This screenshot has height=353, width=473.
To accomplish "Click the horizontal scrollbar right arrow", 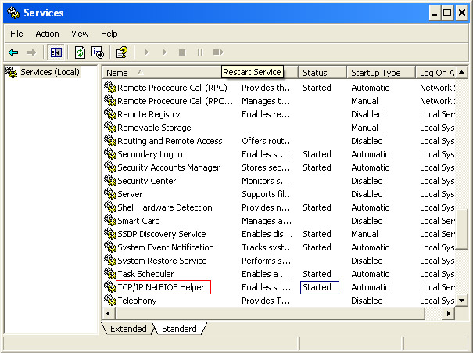I will click(448, 313).
